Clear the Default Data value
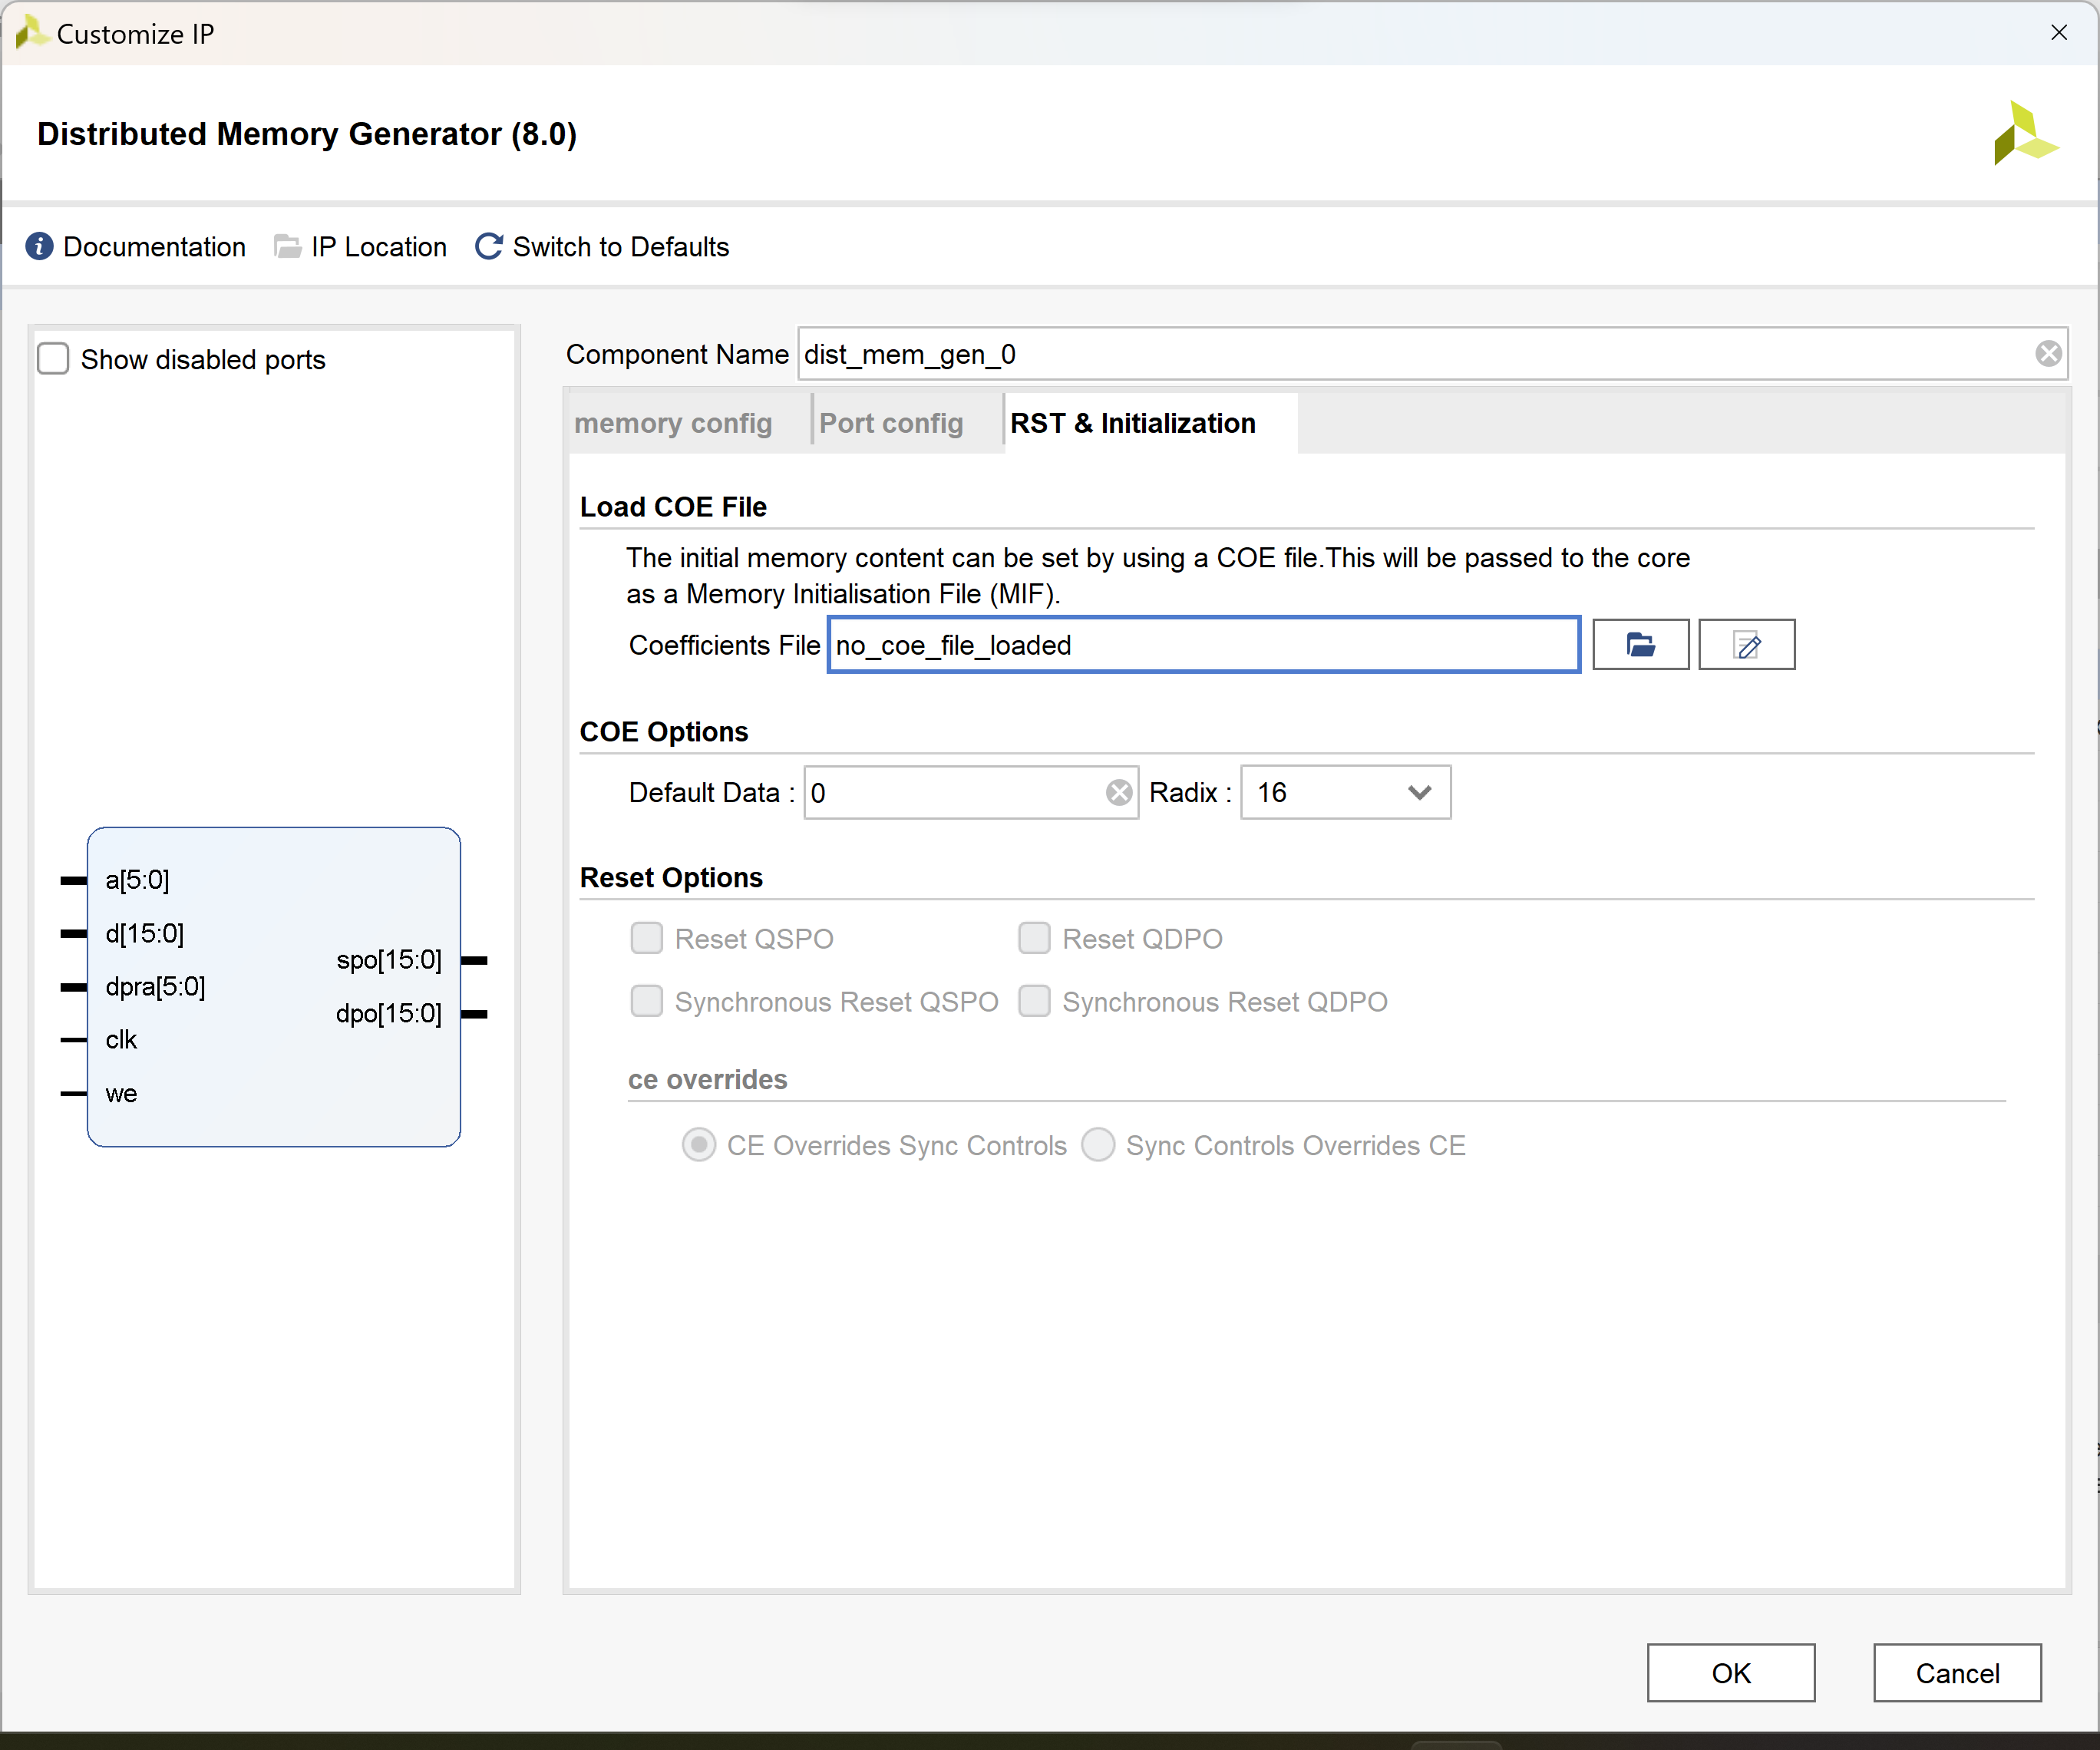 point(1119,793)
